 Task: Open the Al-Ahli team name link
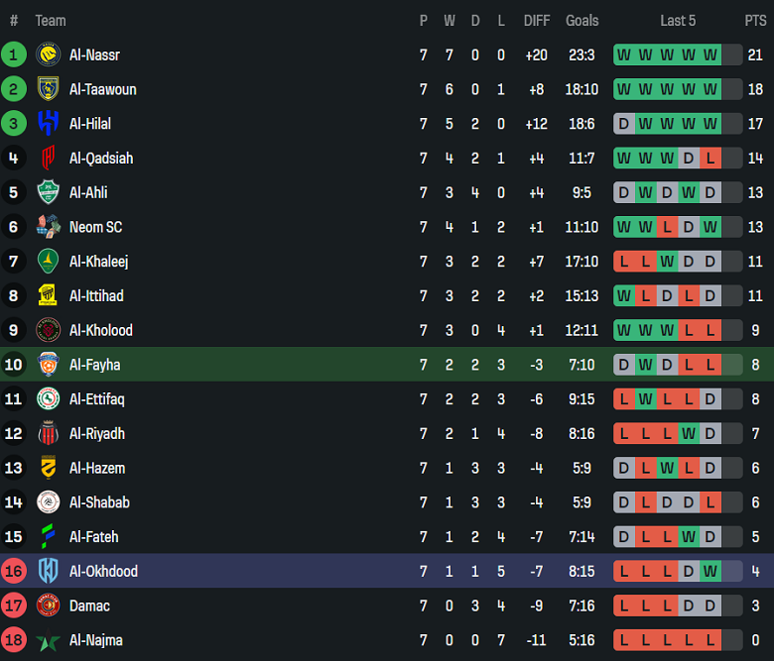coord(88,192)
